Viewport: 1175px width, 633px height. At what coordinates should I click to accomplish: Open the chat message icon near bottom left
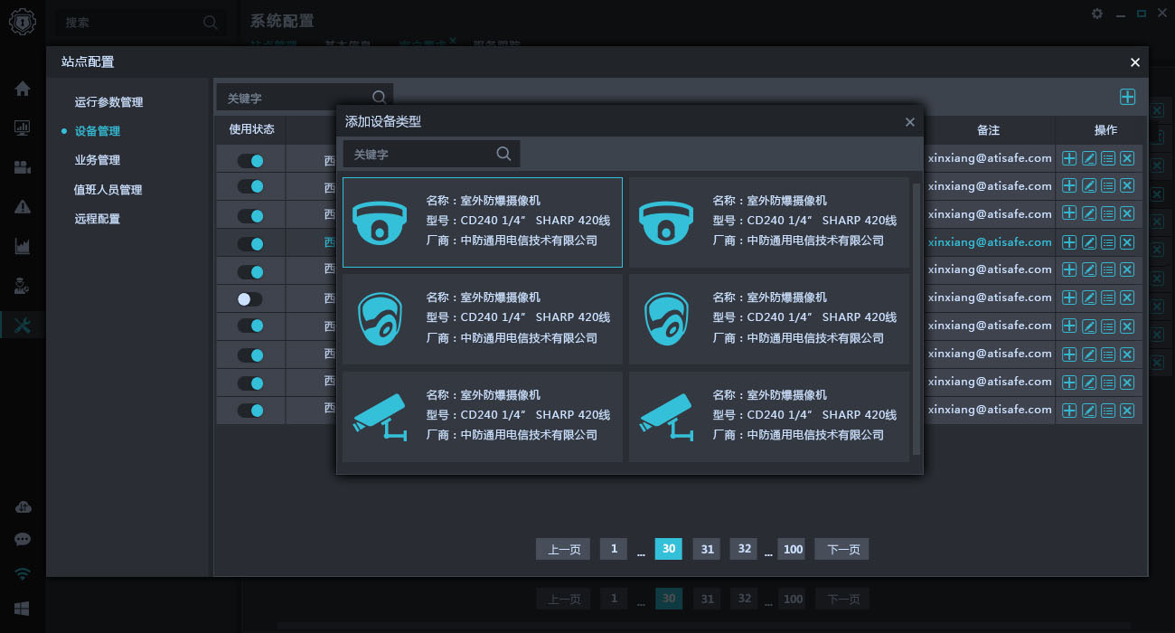click(x=23, y=538)
